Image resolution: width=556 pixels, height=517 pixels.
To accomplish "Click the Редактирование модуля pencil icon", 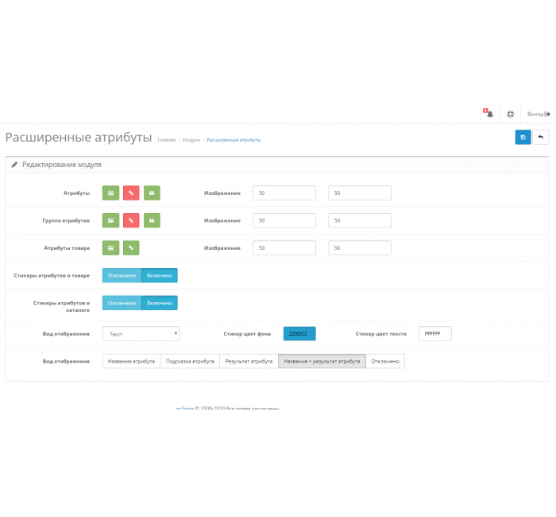I will pyautogui.click(x=14, y=165).
